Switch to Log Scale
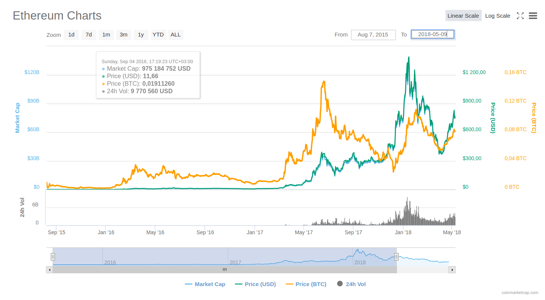Image resolution: width=545 pixels, height=300 pixels. [x=498, y=16]
